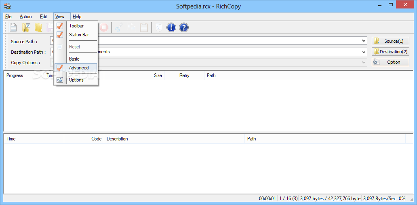The width and height of the screenshot is (417, 205).
Task: Click the greyed Reset menu entry
Action: pos(76,47)
